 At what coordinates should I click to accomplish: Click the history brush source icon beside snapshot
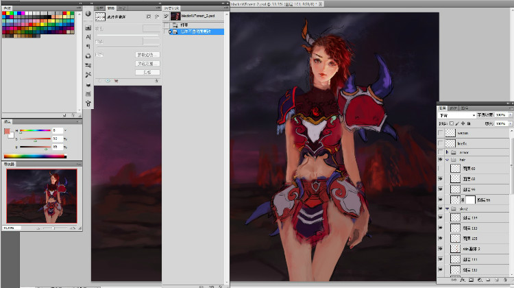[x=167, y=16]
